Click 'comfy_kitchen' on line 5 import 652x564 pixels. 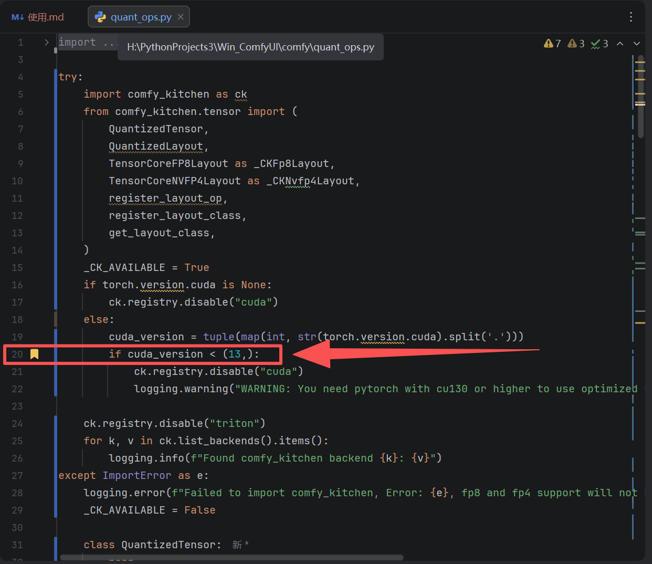pos(169,94)
